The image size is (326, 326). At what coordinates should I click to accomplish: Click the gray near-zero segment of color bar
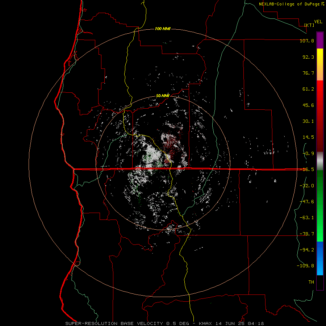320,161
